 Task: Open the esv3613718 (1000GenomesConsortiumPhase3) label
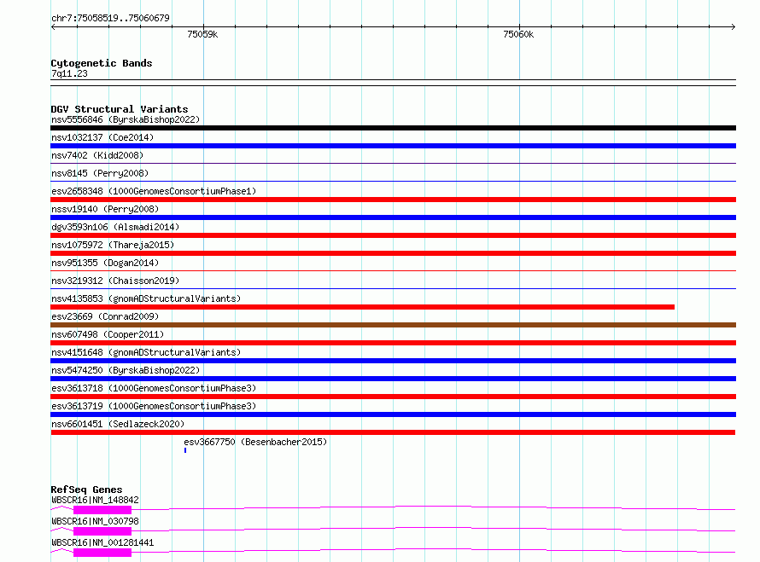click(x=154, y=388)
